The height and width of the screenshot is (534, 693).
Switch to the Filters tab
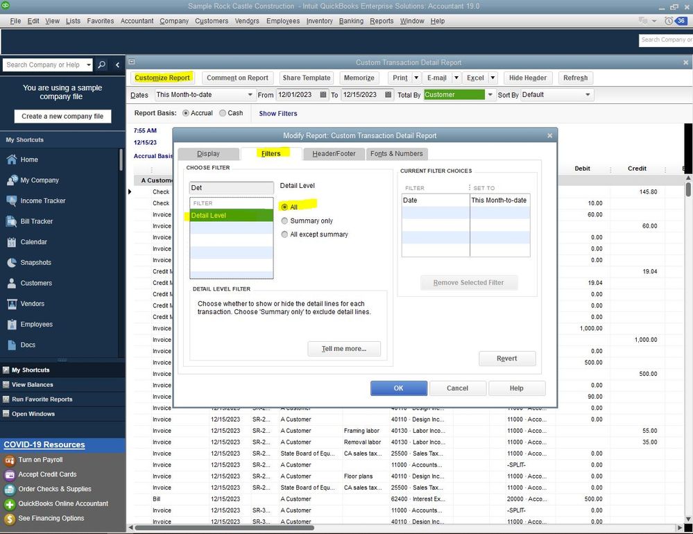tap(271, 154)
